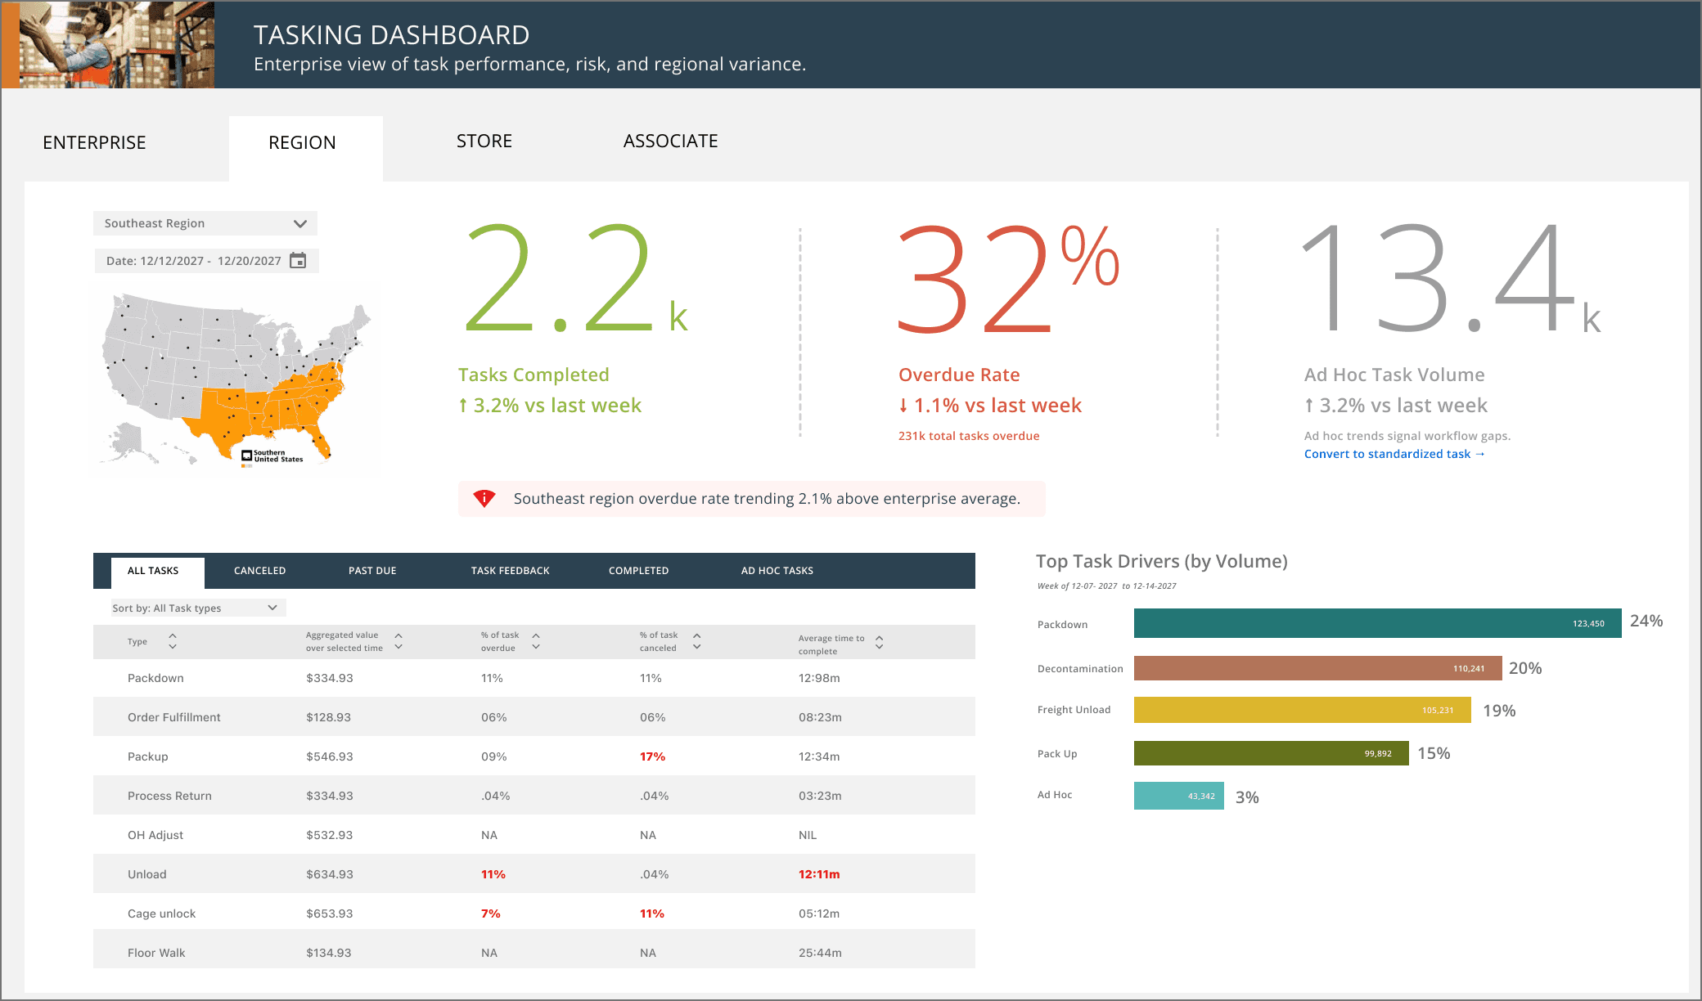1702x1001 pixels.
Task: Open Sort by All Task types dropdown
Action: click(198, 608)
